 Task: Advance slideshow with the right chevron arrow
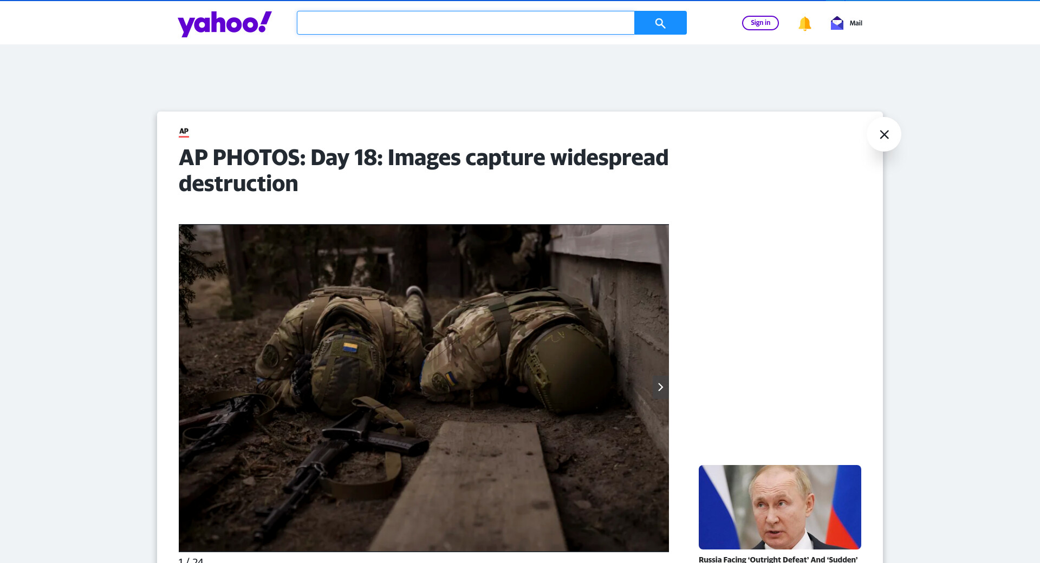(660, 387)
